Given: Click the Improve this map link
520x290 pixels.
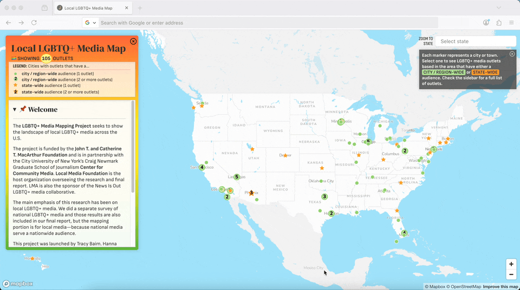Looking at the screenshot, I should tap(500, 287).
